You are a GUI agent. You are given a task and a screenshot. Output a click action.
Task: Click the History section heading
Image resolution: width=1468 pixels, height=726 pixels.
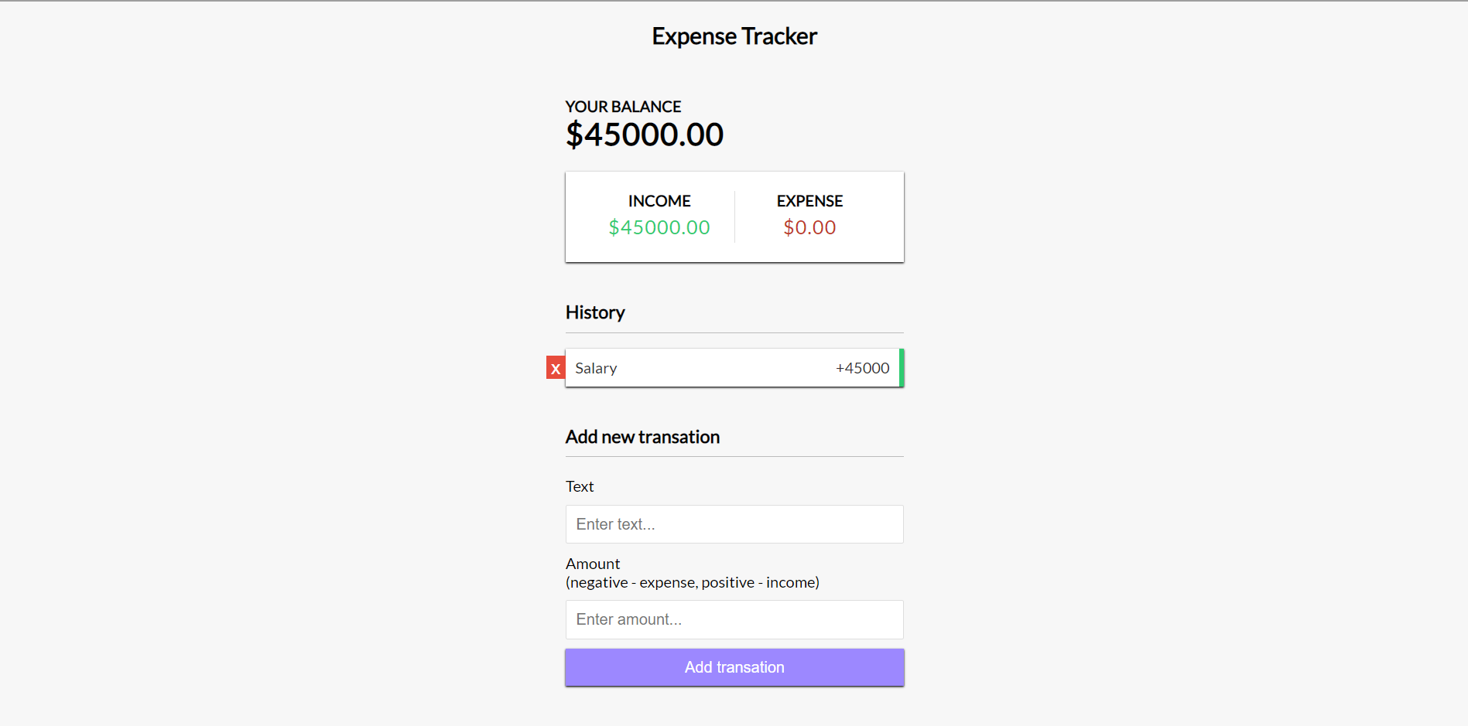click(595, 312)
